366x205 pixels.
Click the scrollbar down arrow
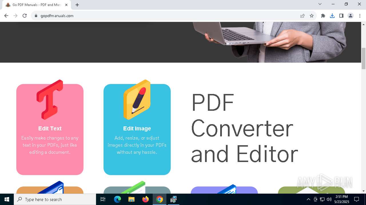tap(363, 191)
